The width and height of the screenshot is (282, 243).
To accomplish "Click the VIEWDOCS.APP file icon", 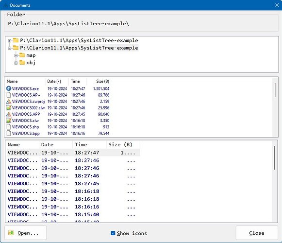I will pos(9,114).
